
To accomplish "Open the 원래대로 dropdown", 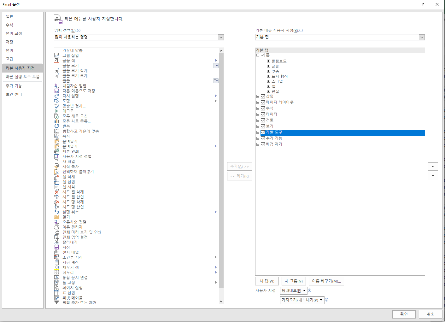I will pos(293,290).
